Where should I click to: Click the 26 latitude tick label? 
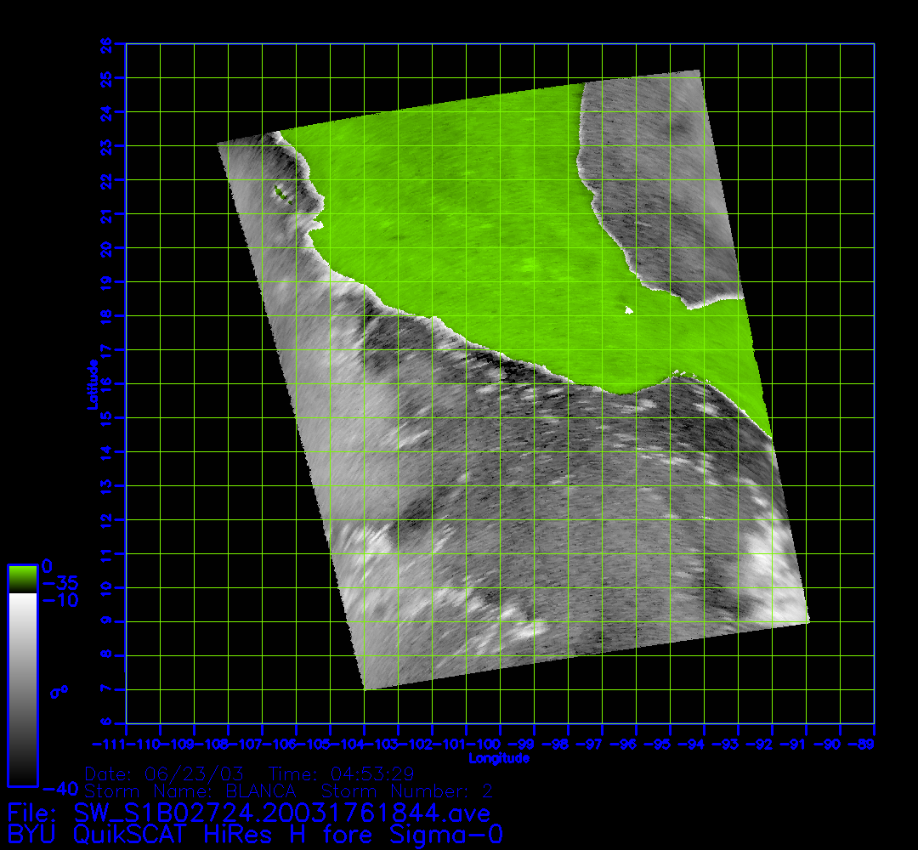106,43
